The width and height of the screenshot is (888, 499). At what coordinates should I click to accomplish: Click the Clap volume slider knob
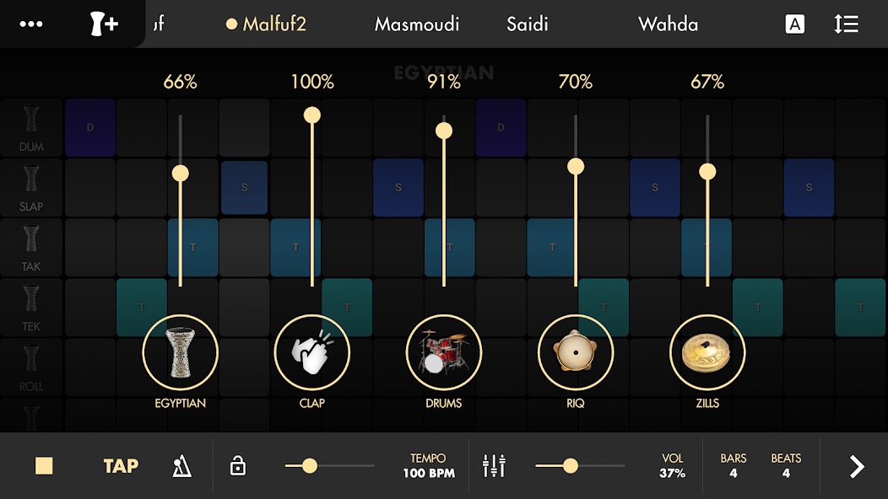click(x=312, y=115)
